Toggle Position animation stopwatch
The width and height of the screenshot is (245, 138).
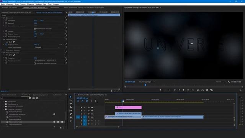(6, 20)
